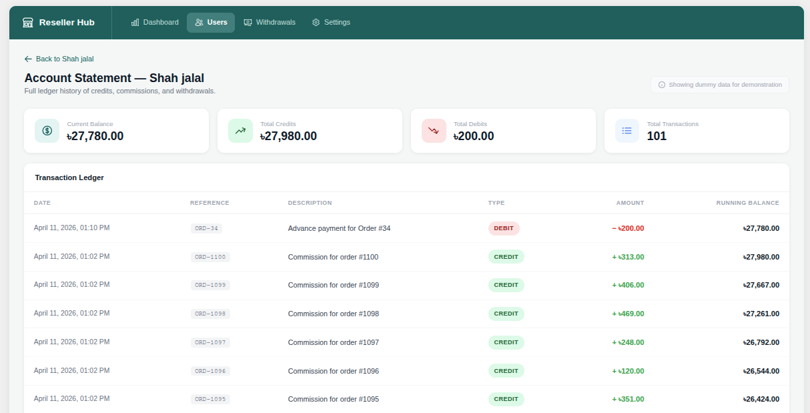Click the ORD-34 reference tag

point(206,228)
